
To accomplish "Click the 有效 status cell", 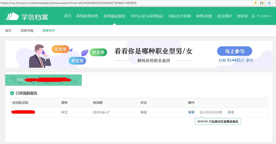I will (x=144, y=112).
